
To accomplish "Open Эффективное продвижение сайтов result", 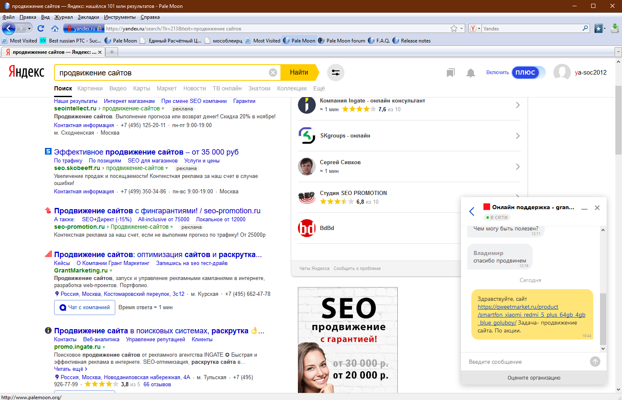I will tap(146, 152).
